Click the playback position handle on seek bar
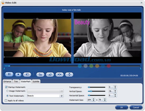The image size is (145, 111). pyautogui.click(x=9, y=66)
